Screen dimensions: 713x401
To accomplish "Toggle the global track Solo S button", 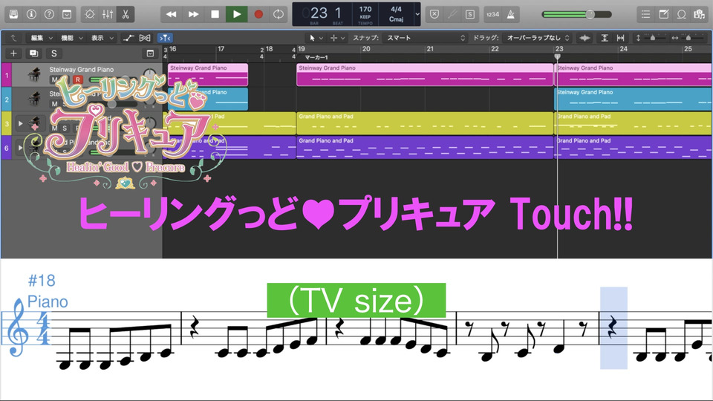I will [53, 53].
